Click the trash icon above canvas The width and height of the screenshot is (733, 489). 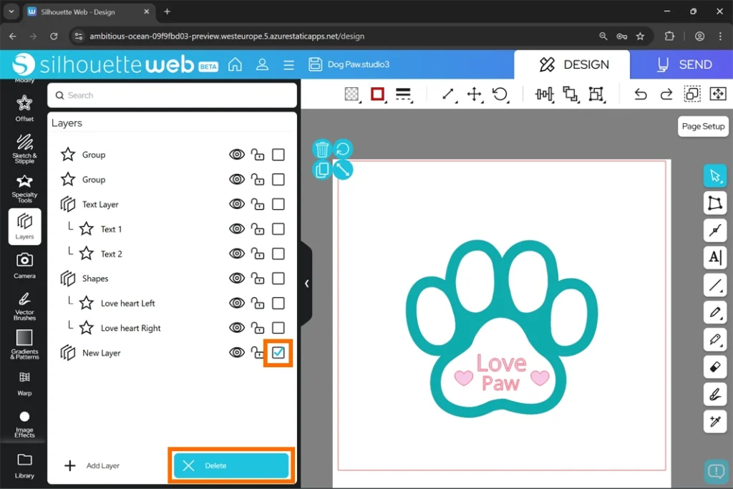coord(322,149)
